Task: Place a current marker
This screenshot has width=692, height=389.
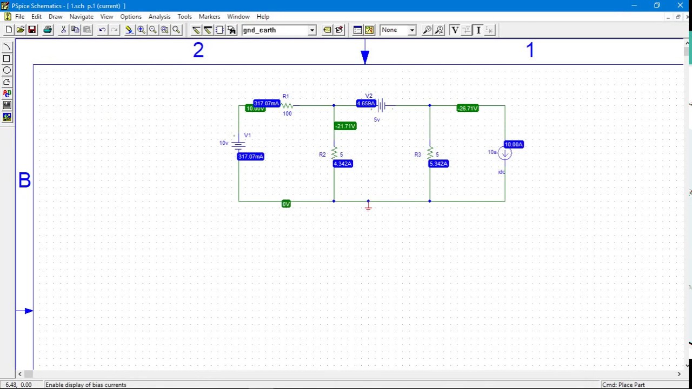Action: coord(439,30)
